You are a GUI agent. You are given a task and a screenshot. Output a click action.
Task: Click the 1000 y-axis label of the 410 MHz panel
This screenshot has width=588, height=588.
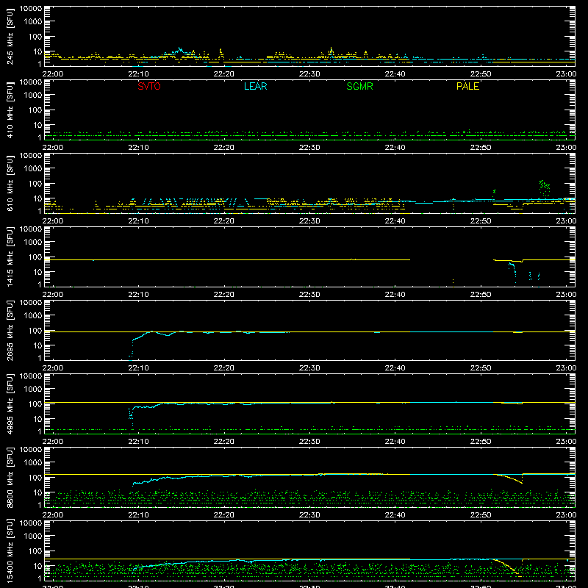[33, 96]
